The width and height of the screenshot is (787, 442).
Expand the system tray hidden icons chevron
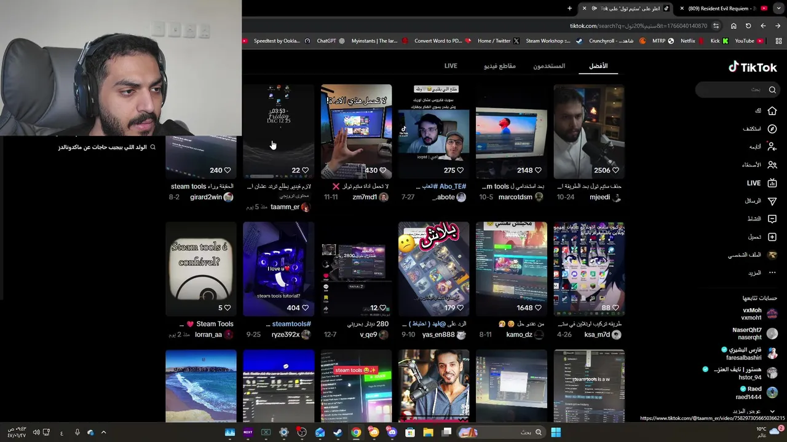click(103, 432)
